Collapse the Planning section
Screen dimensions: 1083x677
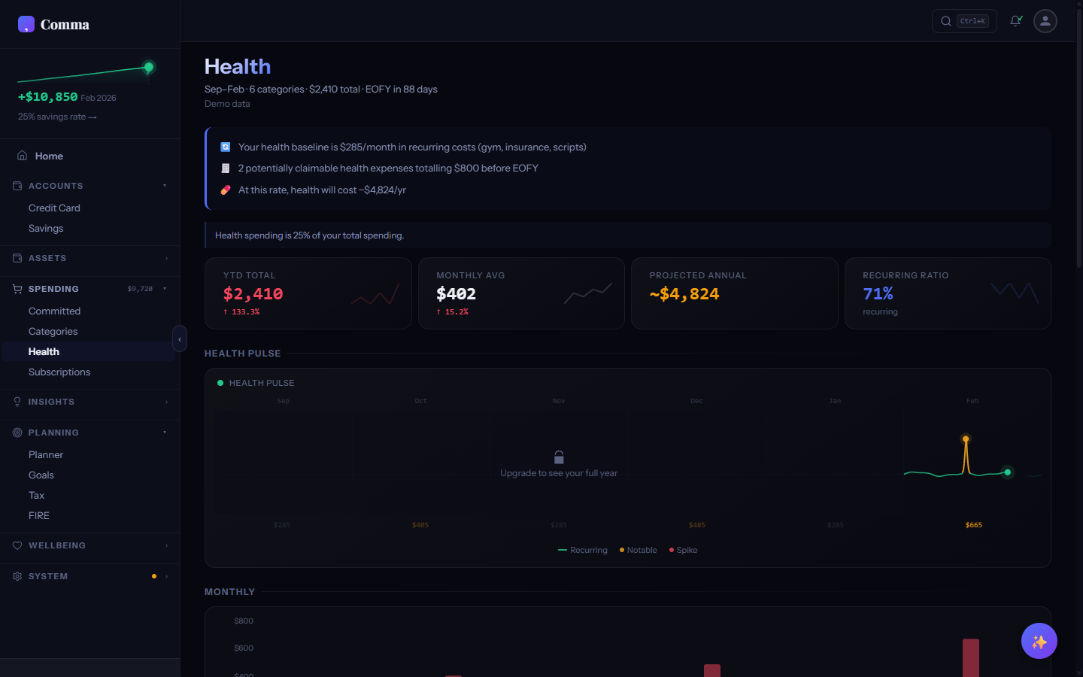point(165,433)
